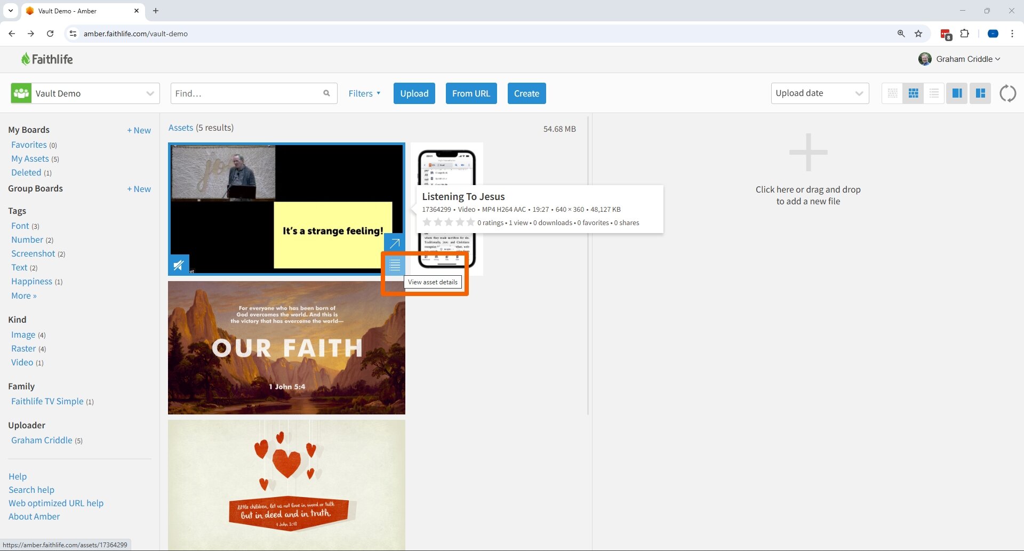This screenshot has height=551, width=1024.
Task: Click the large plus to add a new file
Action: click(x=808, y=152)
